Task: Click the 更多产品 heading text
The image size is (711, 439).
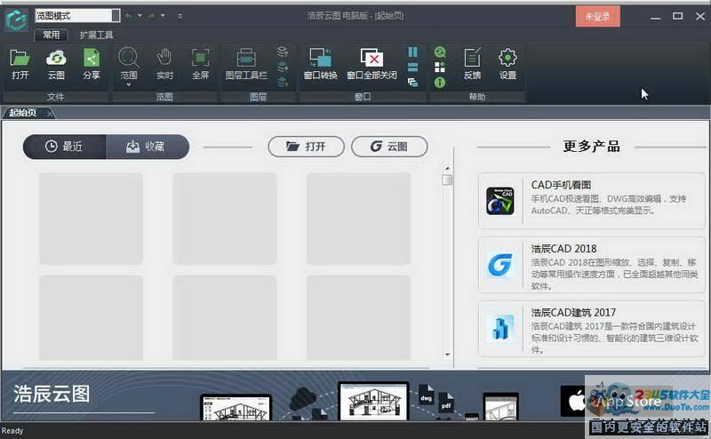Action: [x=591, y=147]
